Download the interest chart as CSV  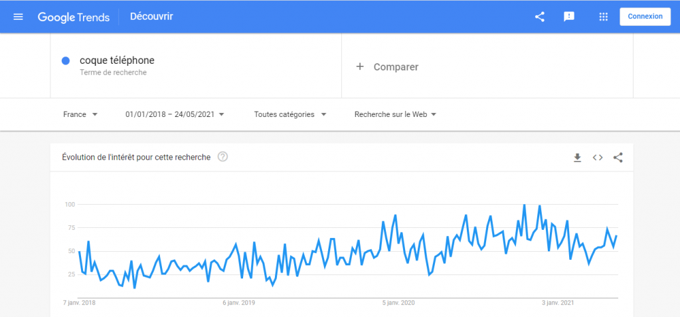577,158
